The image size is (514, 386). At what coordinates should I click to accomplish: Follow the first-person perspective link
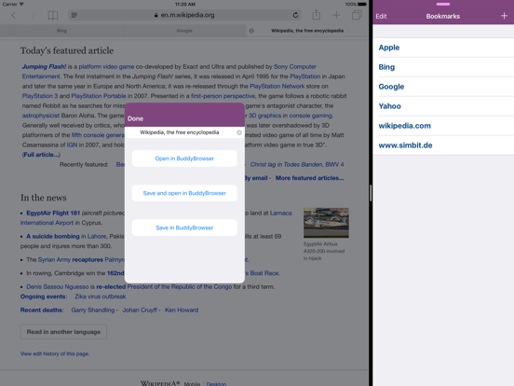tap(223, 96)
